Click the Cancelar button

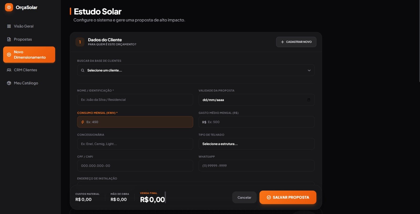244,197
